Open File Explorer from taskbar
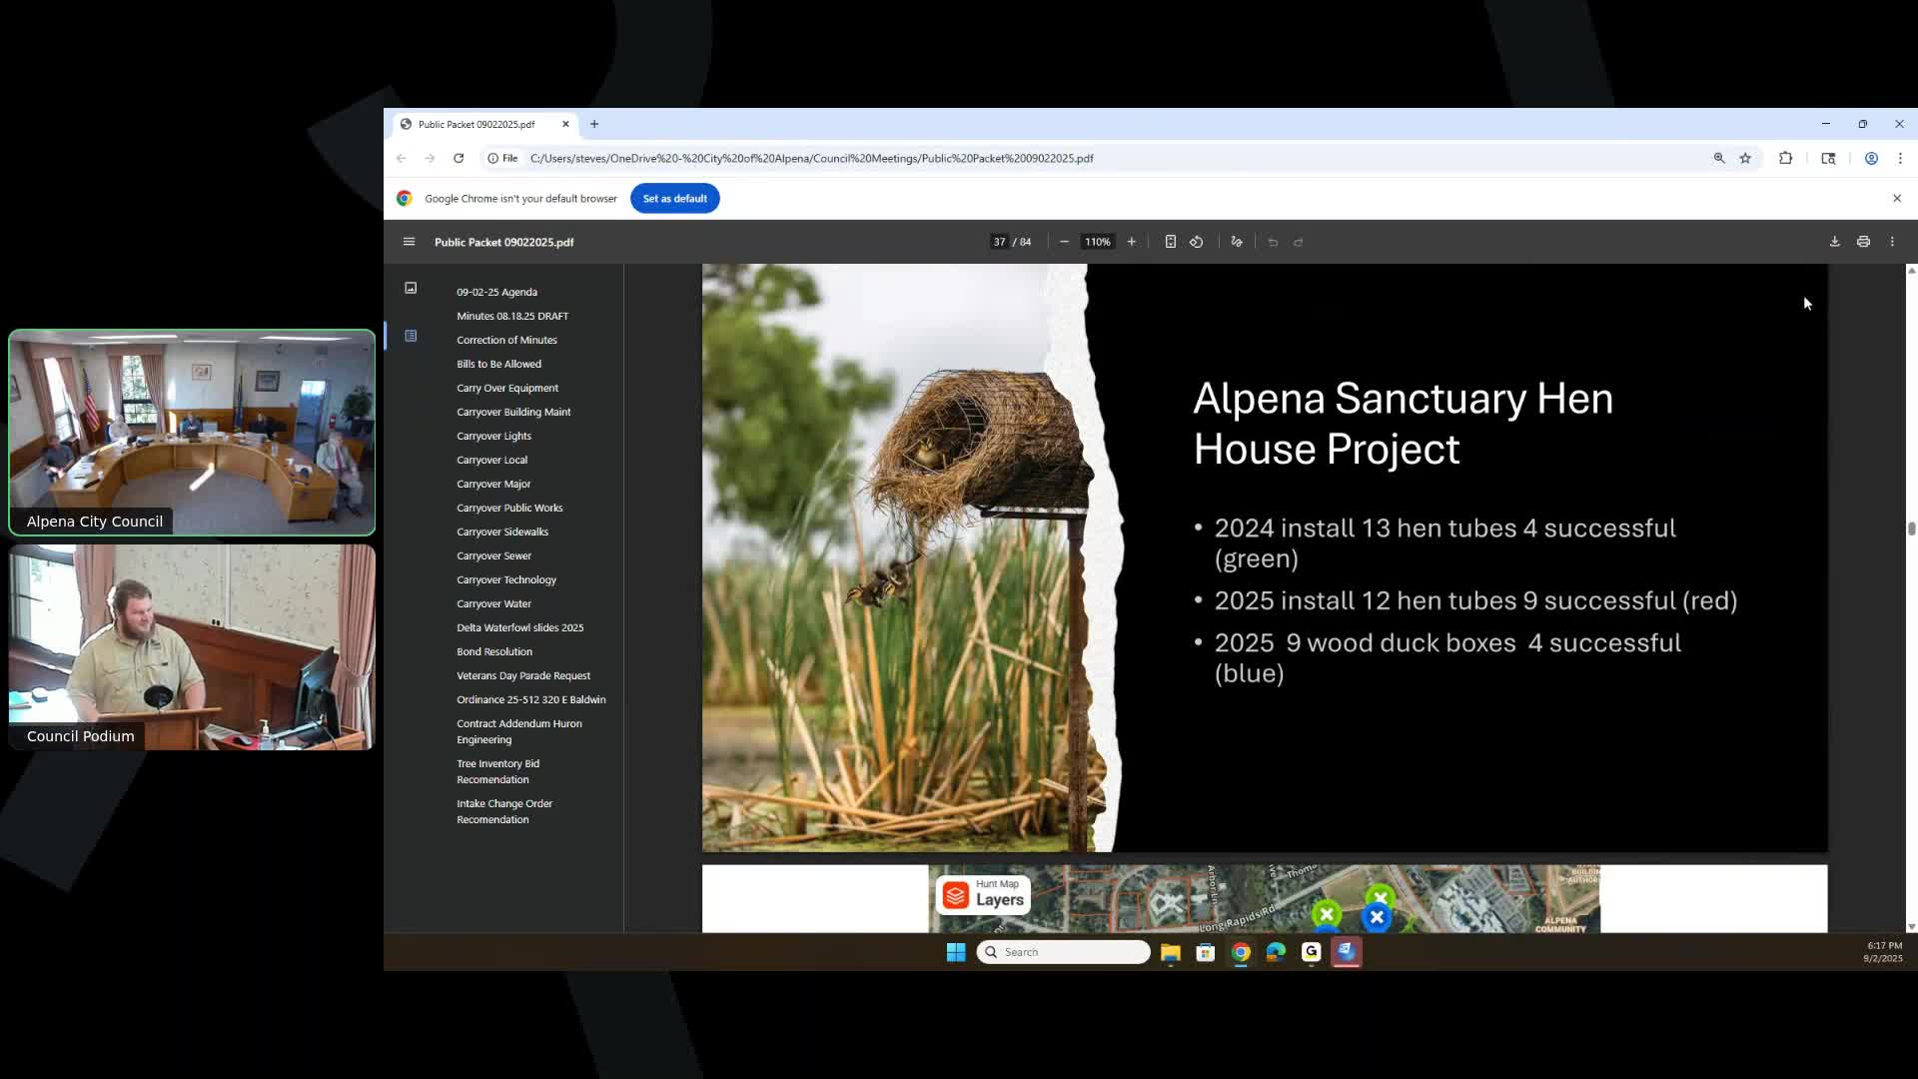The image size is (1918, 1079). 1170,952
